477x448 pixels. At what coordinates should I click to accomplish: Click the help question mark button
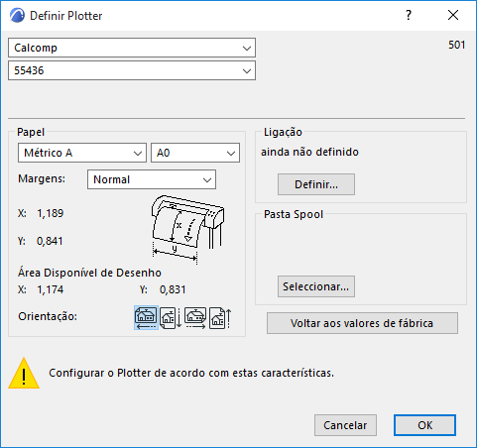tap(409, 15)
